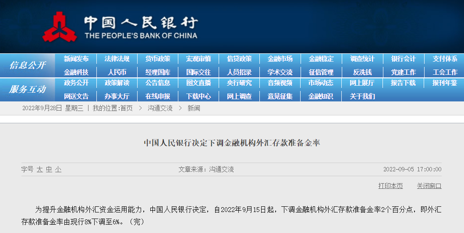This screenshot has height=233, width=464.
Task: Select 信贷政策 menu item
Action: (239, 59)
